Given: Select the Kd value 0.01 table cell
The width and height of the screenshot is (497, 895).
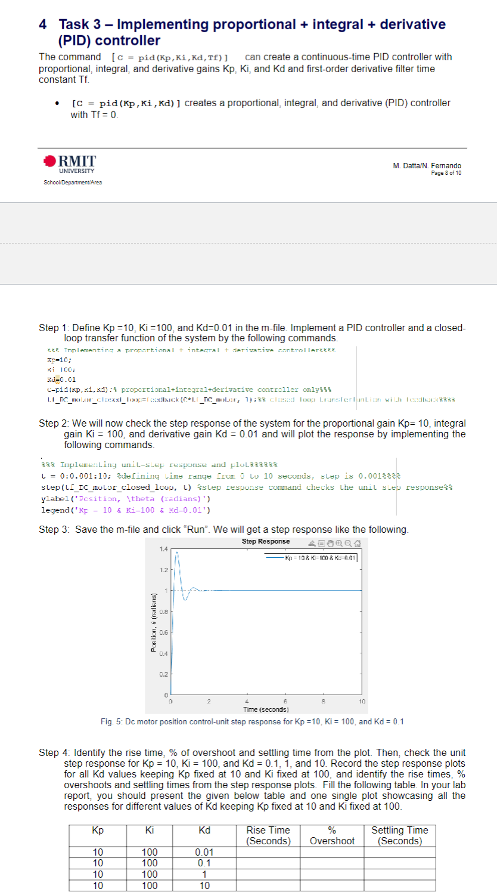Looking at the screenshot, I should (204, 851).
